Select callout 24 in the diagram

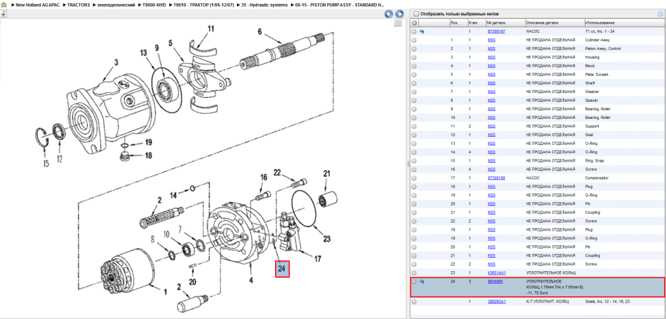(282, 268)
